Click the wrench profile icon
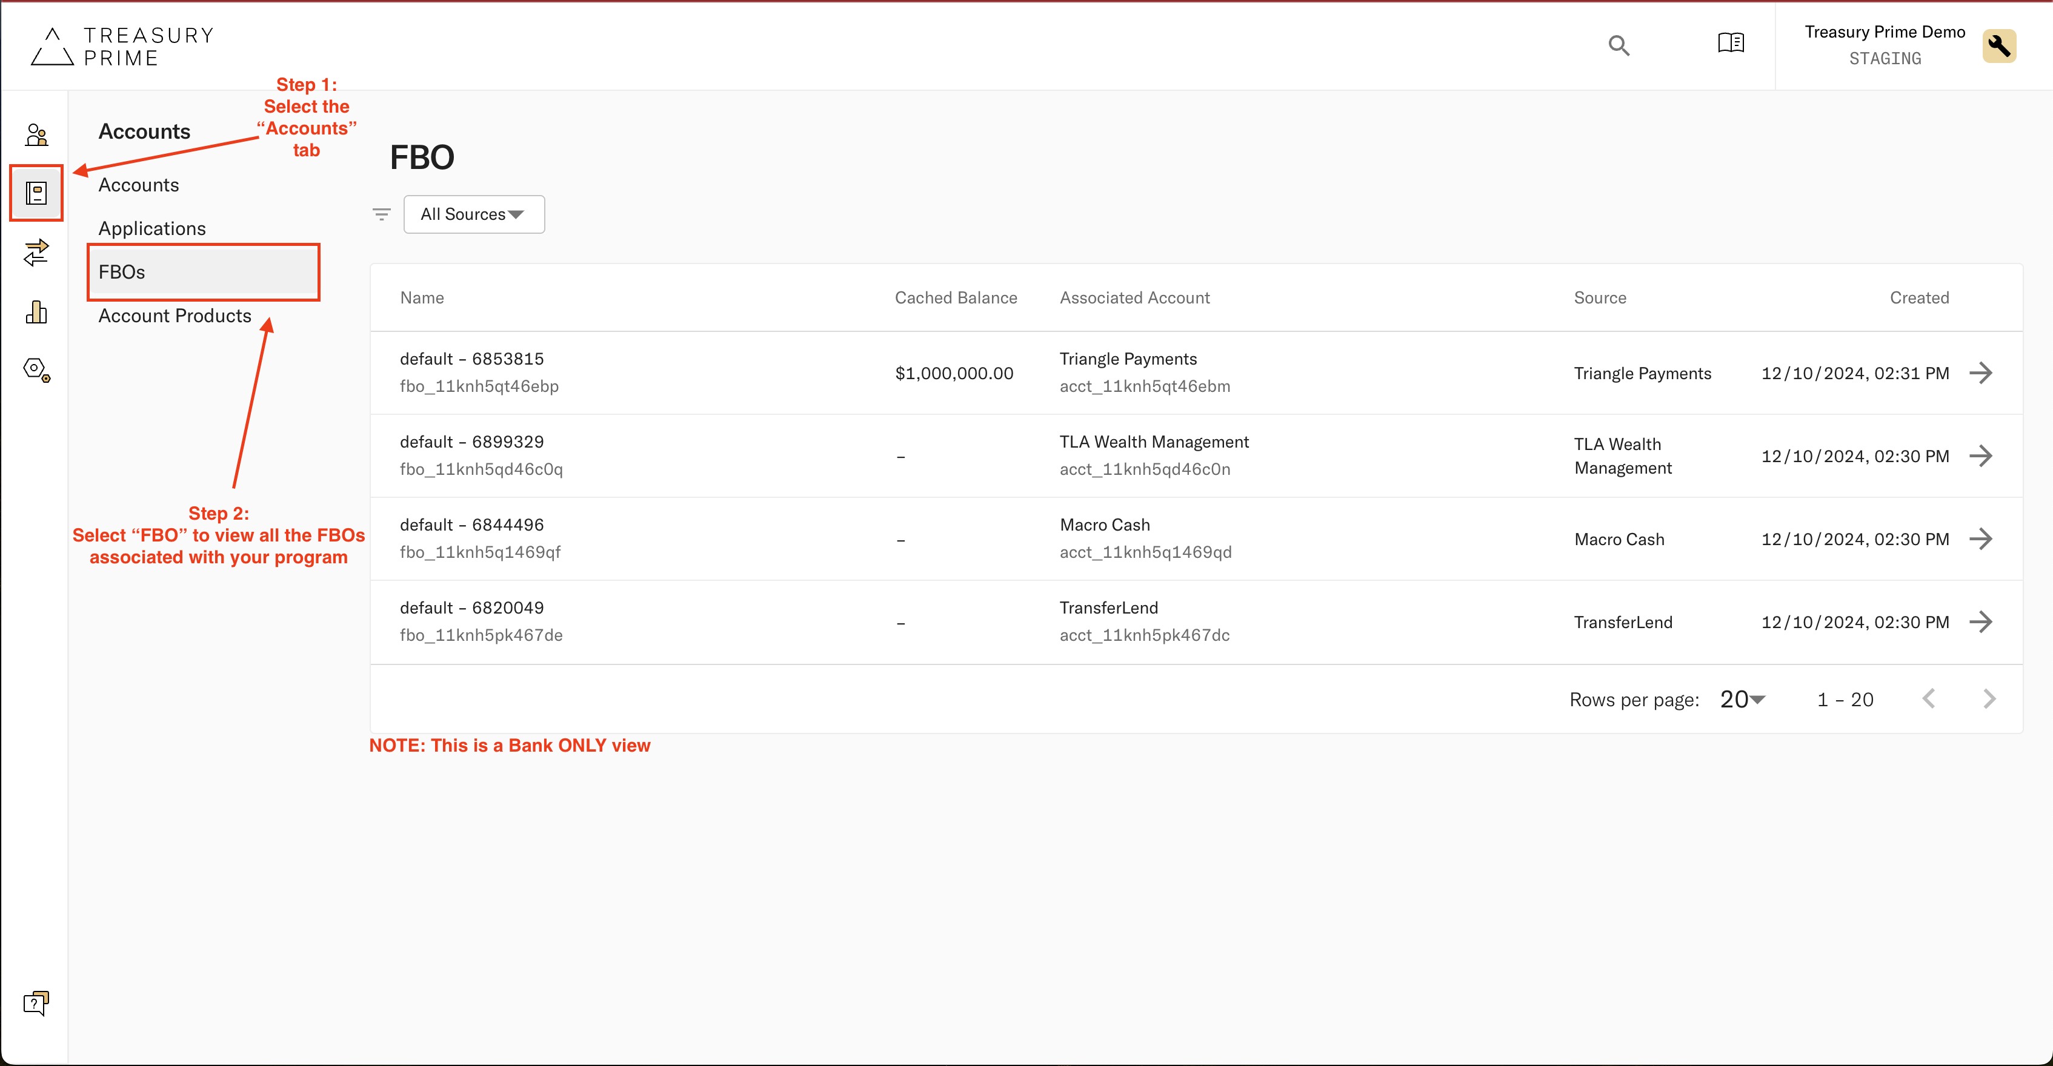 pos(1999,45)
